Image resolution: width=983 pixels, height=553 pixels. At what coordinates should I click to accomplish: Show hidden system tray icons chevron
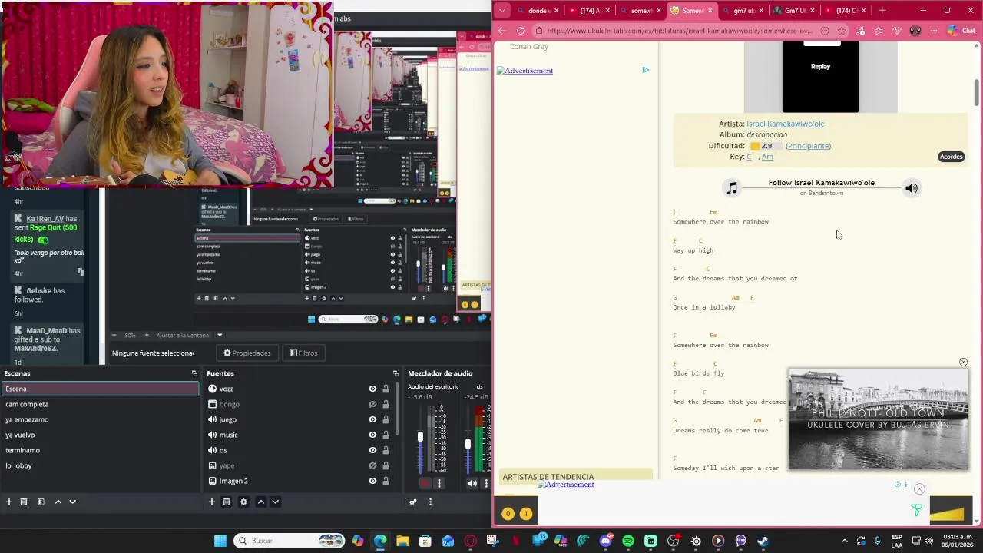pos(845,541)
